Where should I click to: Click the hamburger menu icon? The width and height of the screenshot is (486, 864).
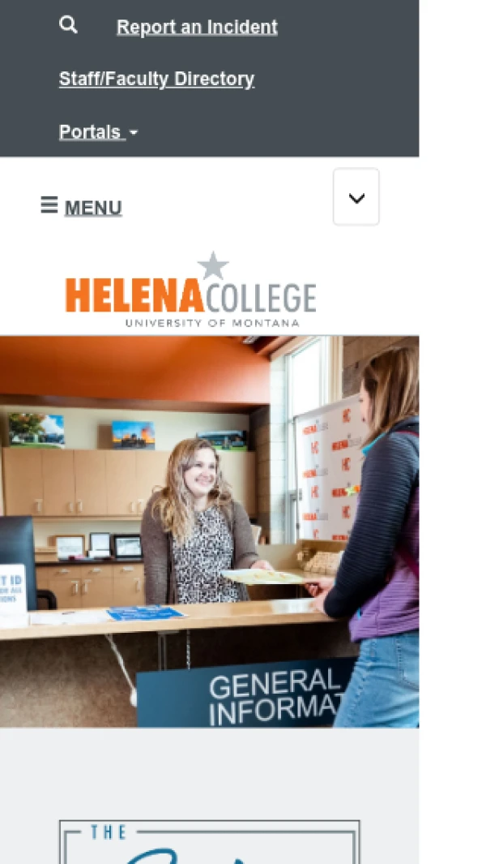pos(49,205)
